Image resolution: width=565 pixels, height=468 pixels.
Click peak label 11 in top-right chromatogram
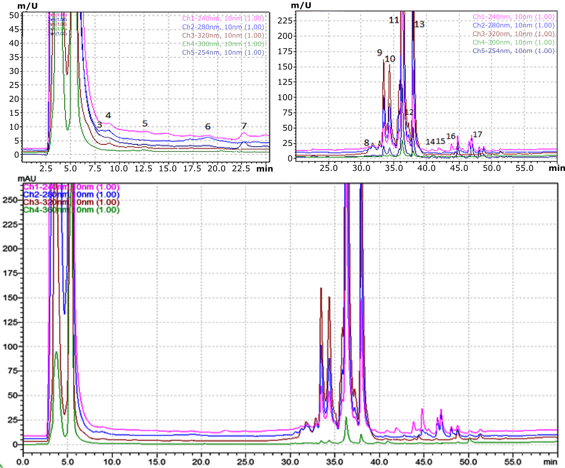point(394,20)
